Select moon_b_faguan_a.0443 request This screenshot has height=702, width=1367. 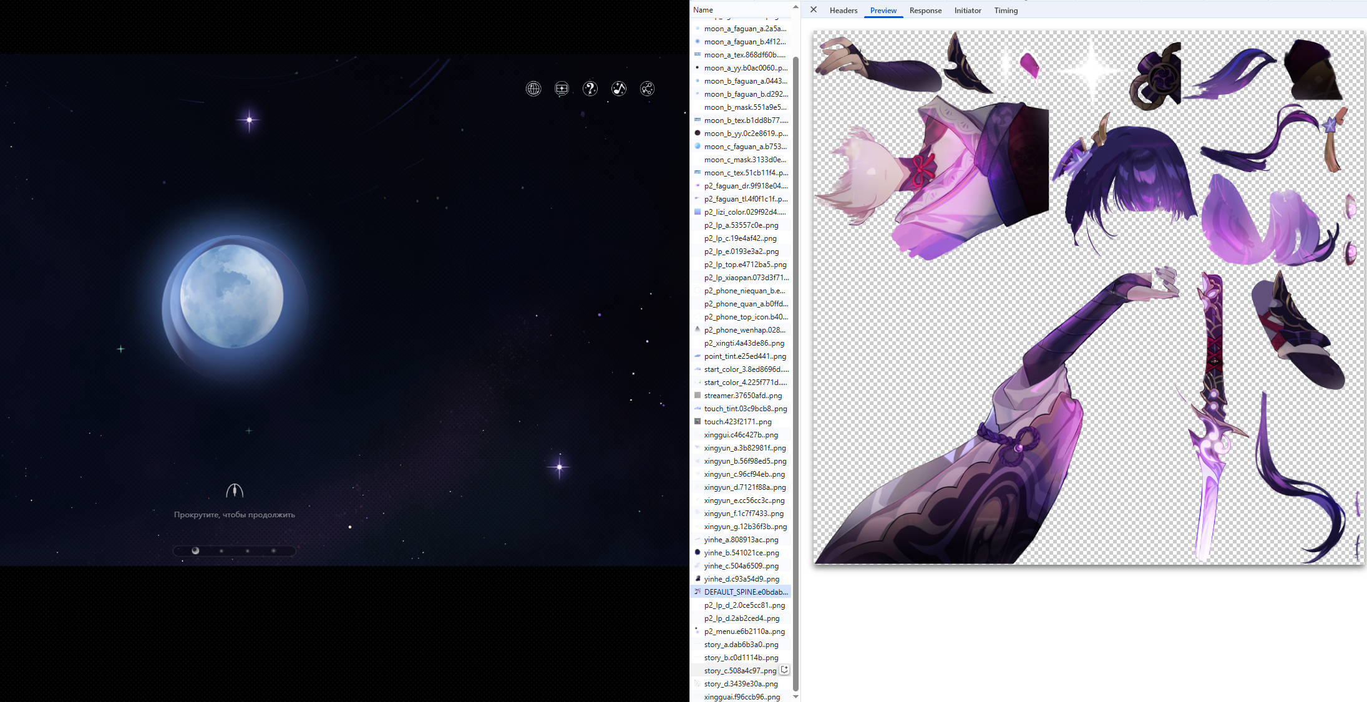pos(741,81)
